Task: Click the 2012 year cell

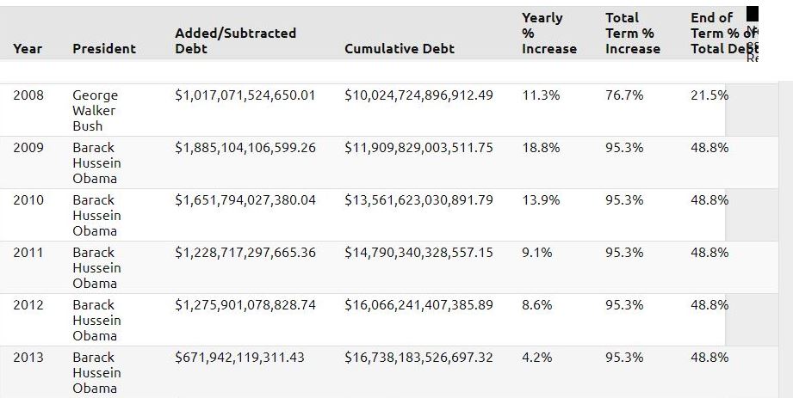Action: tap(28, 305)
